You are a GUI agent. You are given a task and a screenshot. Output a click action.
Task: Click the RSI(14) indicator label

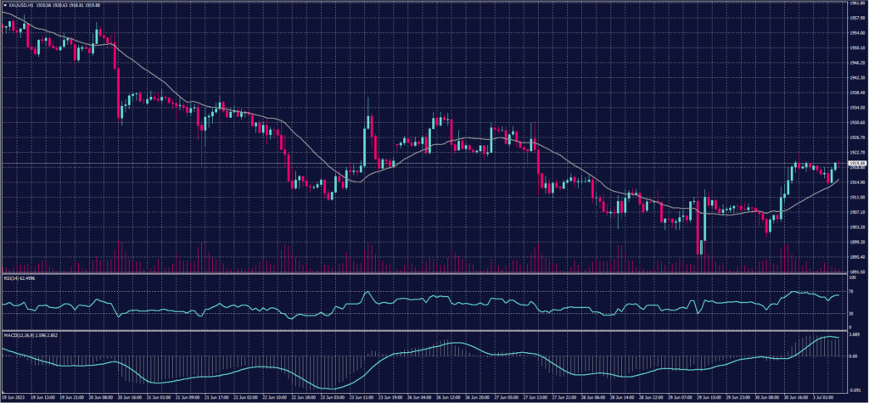coord(12,277)
